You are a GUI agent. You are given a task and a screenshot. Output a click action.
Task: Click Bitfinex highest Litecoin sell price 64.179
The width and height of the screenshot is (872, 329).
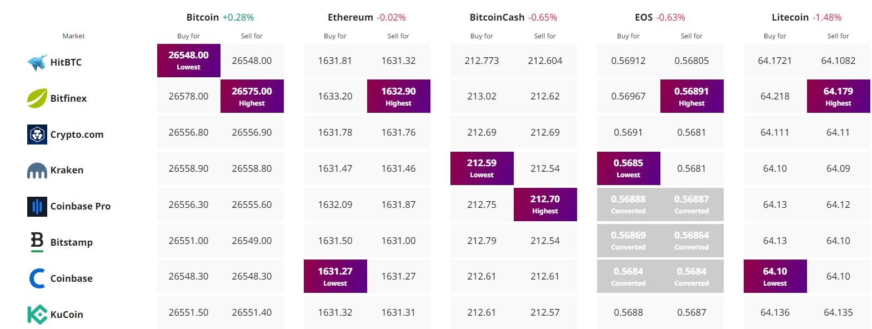pyautogui.click(x=839, y=96)
